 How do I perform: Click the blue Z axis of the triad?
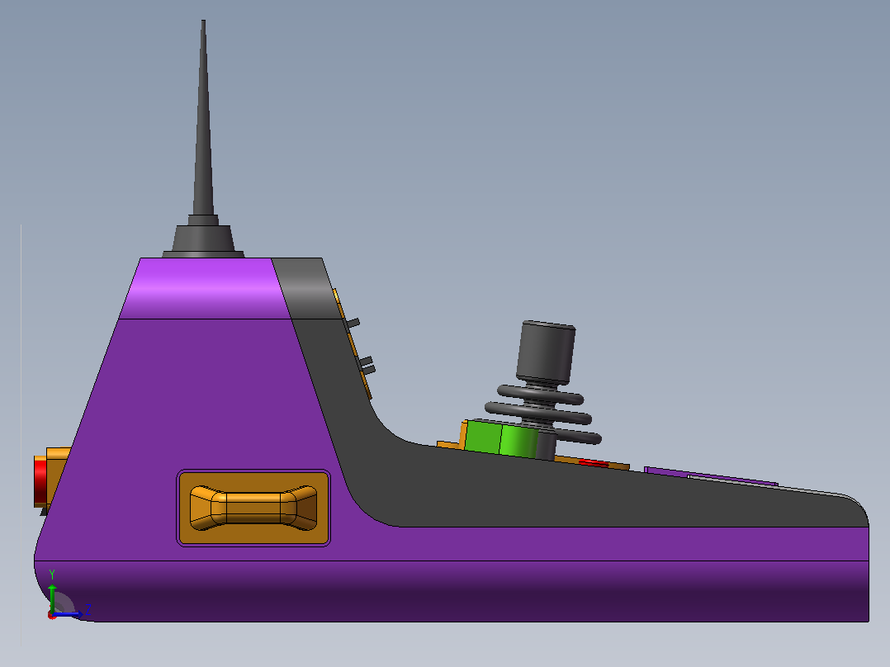pyautogui.click(x=69, y=614)
